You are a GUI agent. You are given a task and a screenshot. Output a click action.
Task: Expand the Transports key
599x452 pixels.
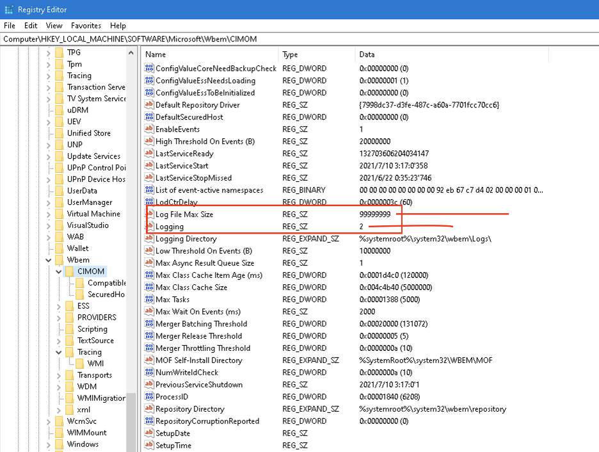coord(59,375)
